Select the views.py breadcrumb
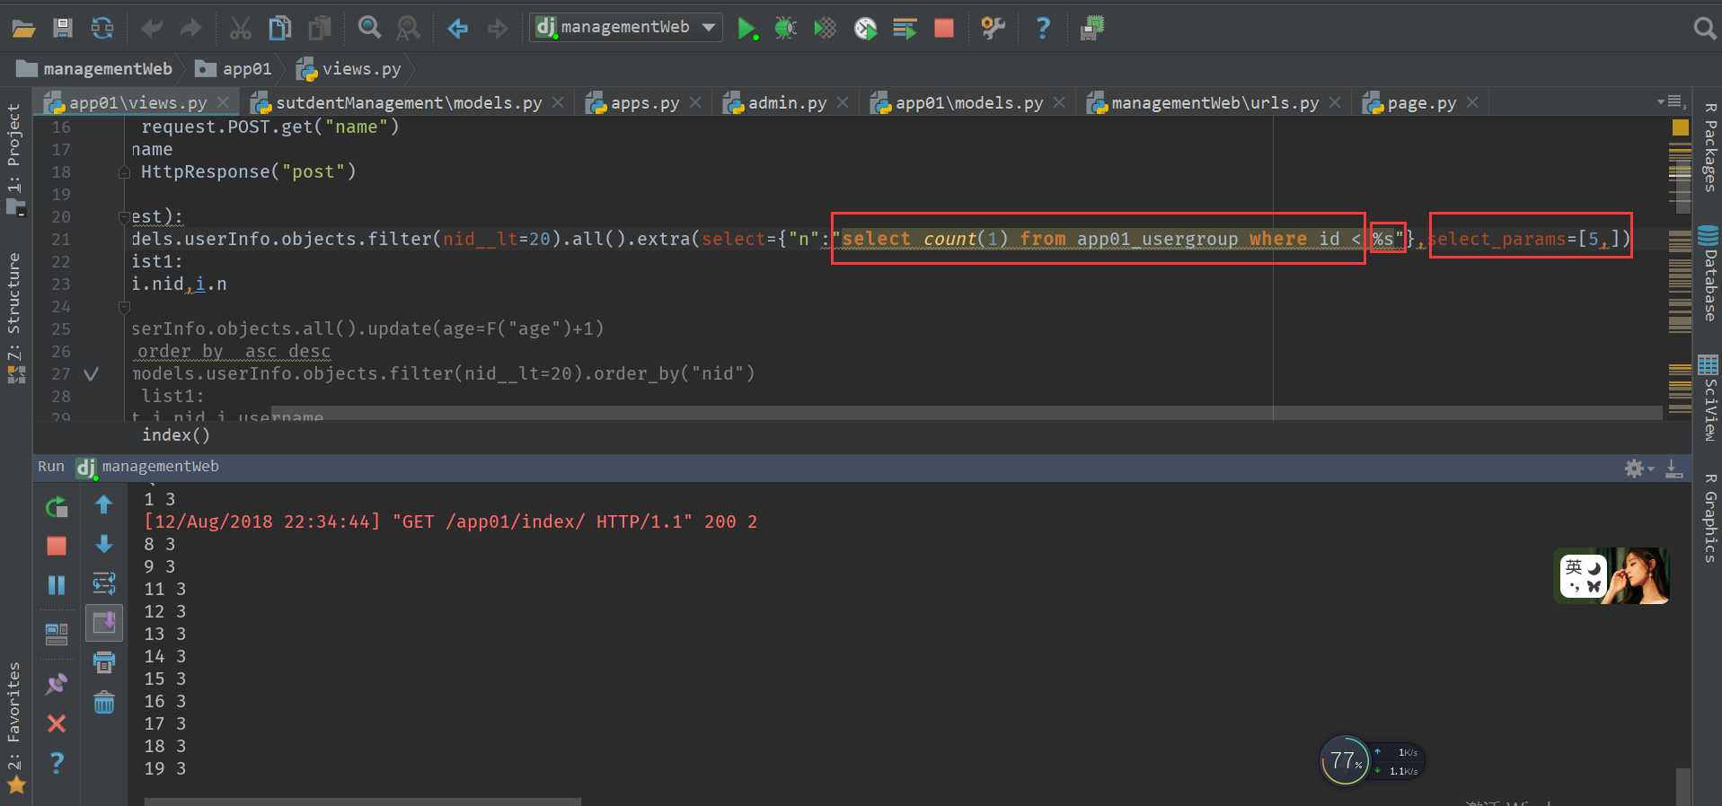The height and width of the screenshot is (806, 1722). [349, 69]
